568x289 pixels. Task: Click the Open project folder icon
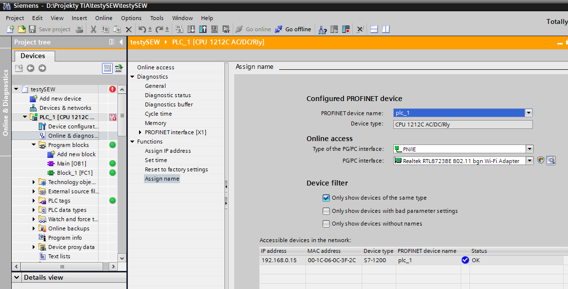pyautogui.click(x=22, y=29)
